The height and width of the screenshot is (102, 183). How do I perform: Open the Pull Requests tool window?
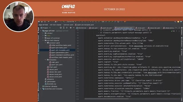point(38,49)
